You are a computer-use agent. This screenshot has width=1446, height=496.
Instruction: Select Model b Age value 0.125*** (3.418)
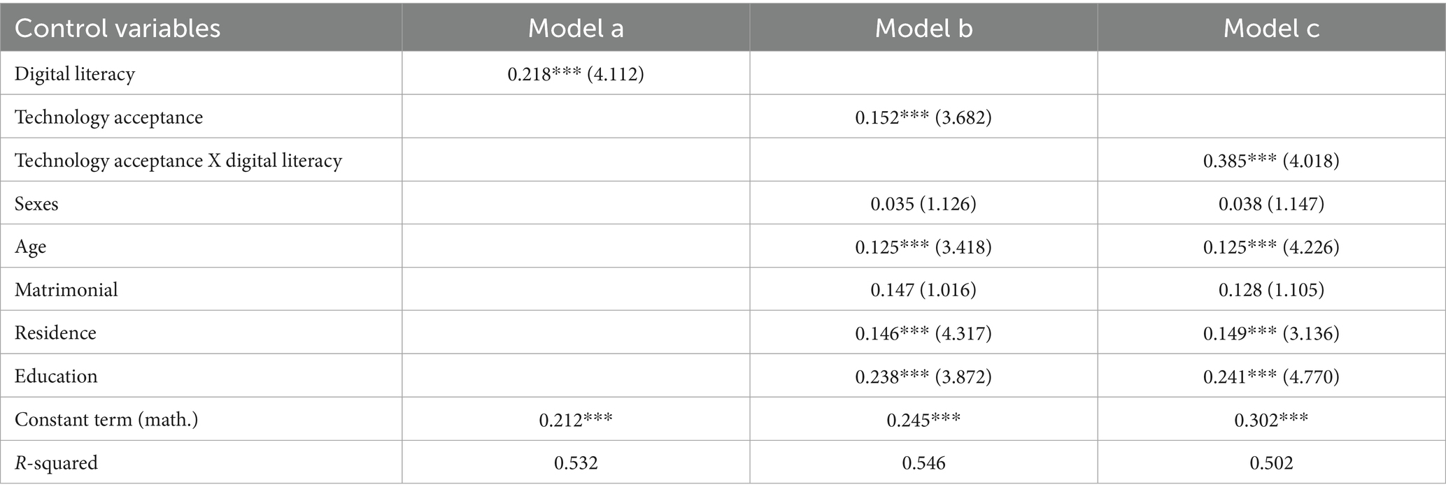tap(923, 247)
